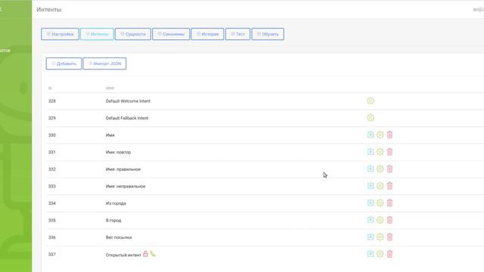Open gear settings for Имя: правильное
The width and height of the screenshot is (484, 272).
(x=380, y=168)
